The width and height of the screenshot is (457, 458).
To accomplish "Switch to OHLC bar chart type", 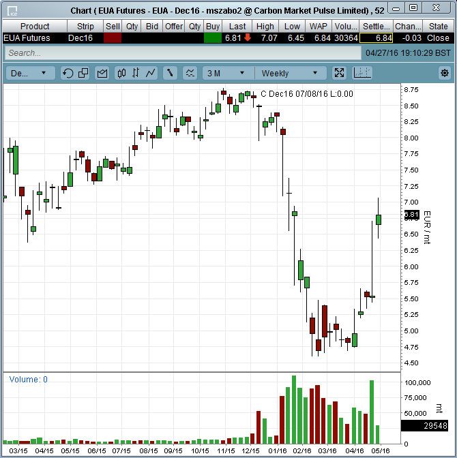I will 136,73.
